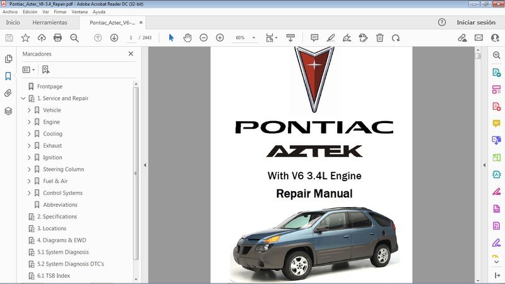The image size is (505, 284).
Task: Expand the Vehicle bookmark
Action: [x=29, y=110]
